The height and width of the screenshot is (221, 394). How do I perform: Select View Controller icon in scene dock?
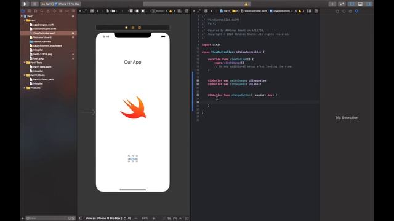pos(126,28)
